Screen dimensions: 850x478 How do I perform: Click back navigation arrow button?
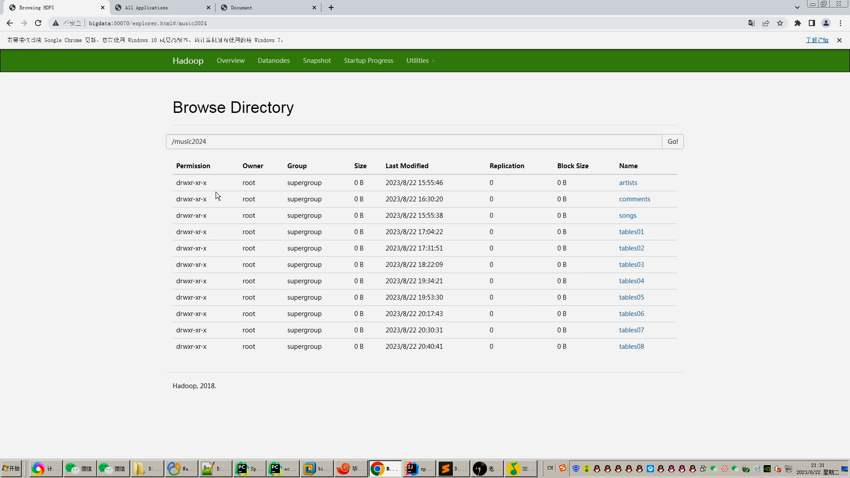pyautogui.click(x=10, y=23)
